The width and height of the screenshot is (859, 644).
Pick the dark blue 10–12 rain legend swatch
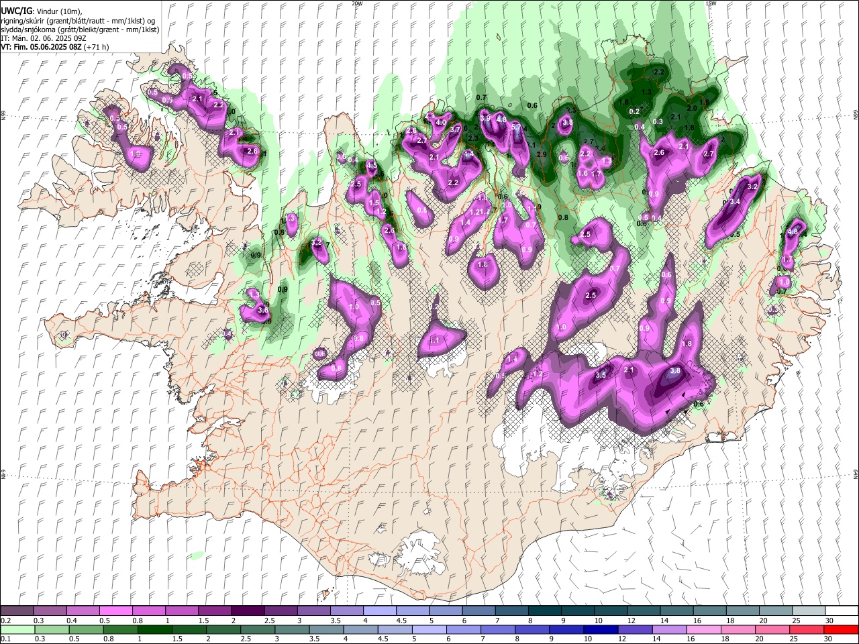click(600, 629)
